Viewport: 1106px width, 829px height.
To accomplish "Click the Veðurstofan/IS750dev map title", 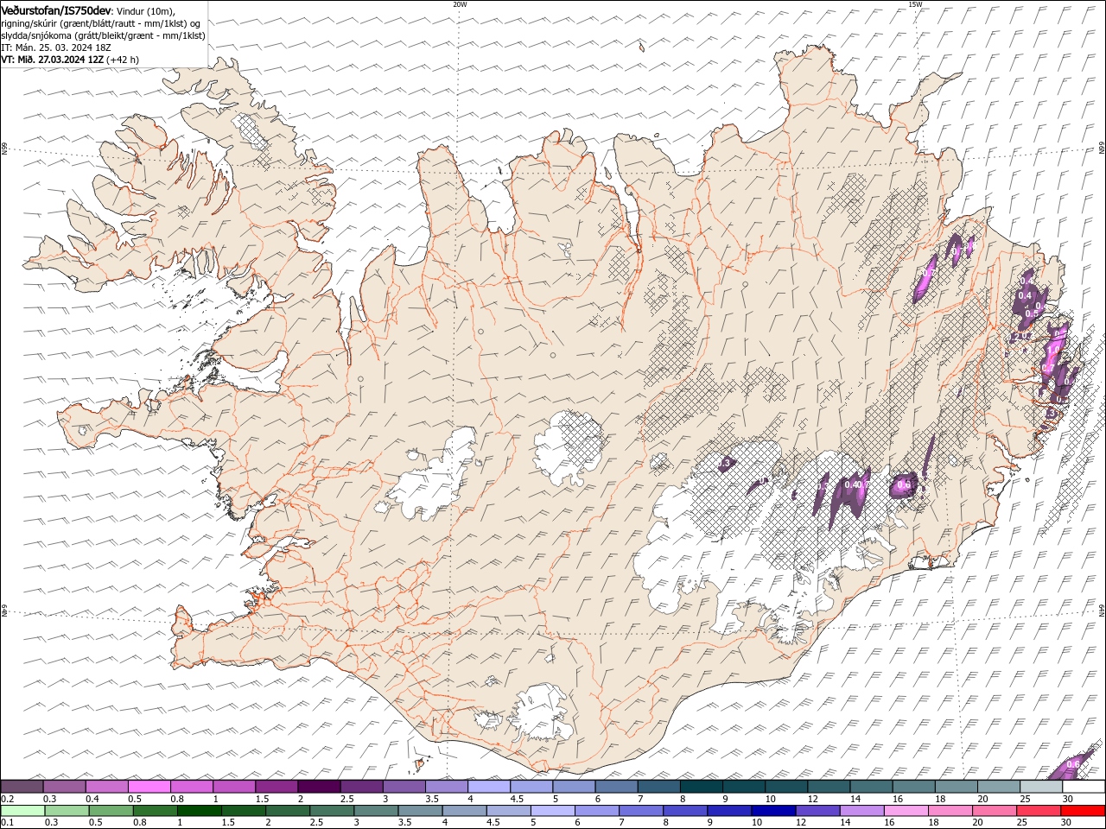I will pos(56,9).
